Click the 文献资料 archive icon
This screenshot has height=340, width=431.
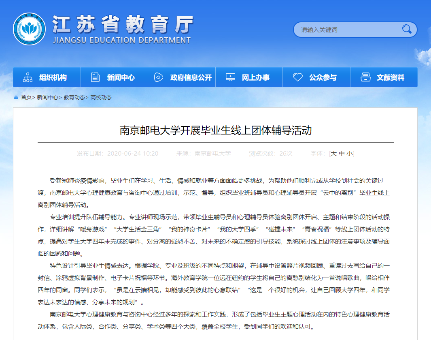click(365, 77)
